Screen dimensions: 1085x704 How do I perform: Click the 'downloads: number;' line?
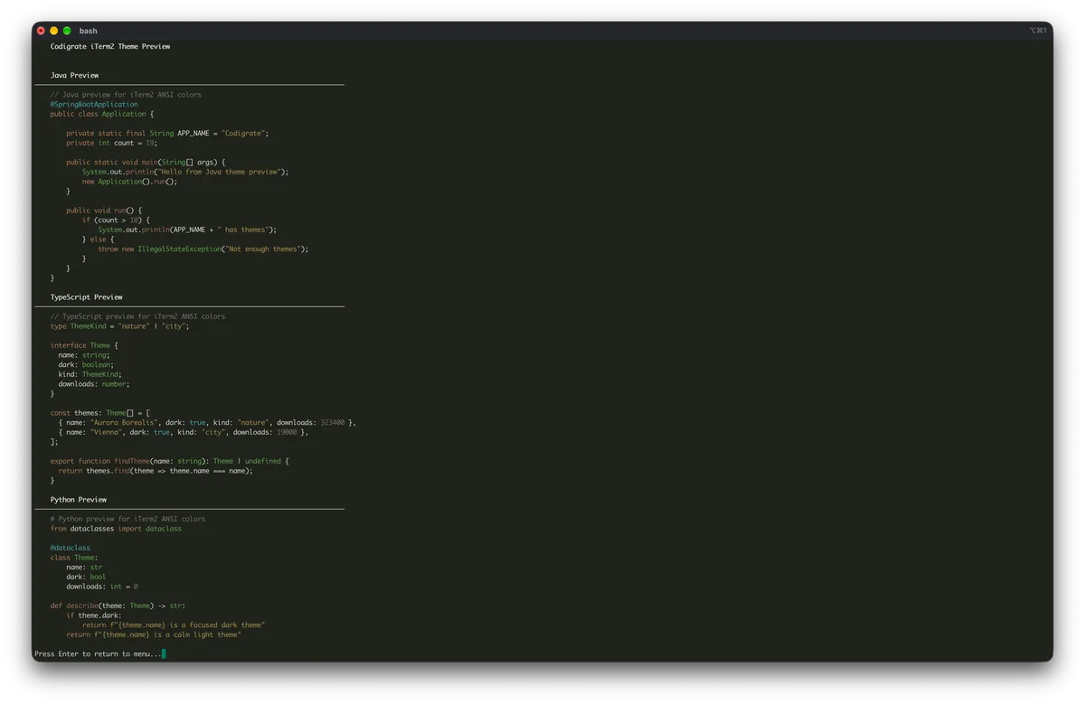click(94, 384)
